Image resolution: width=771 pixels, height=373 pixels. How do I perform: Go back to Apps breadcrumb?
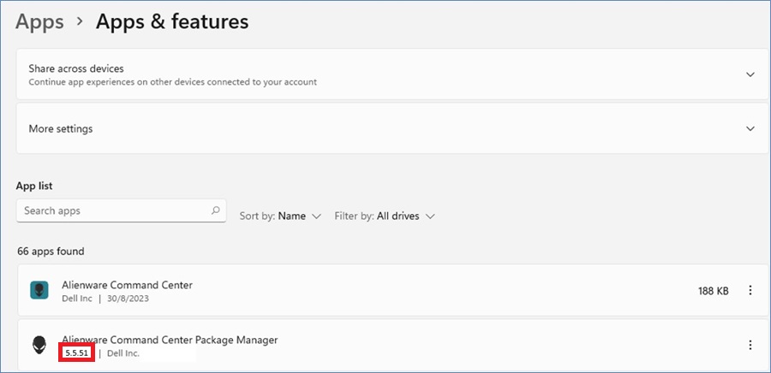point(39,21)
